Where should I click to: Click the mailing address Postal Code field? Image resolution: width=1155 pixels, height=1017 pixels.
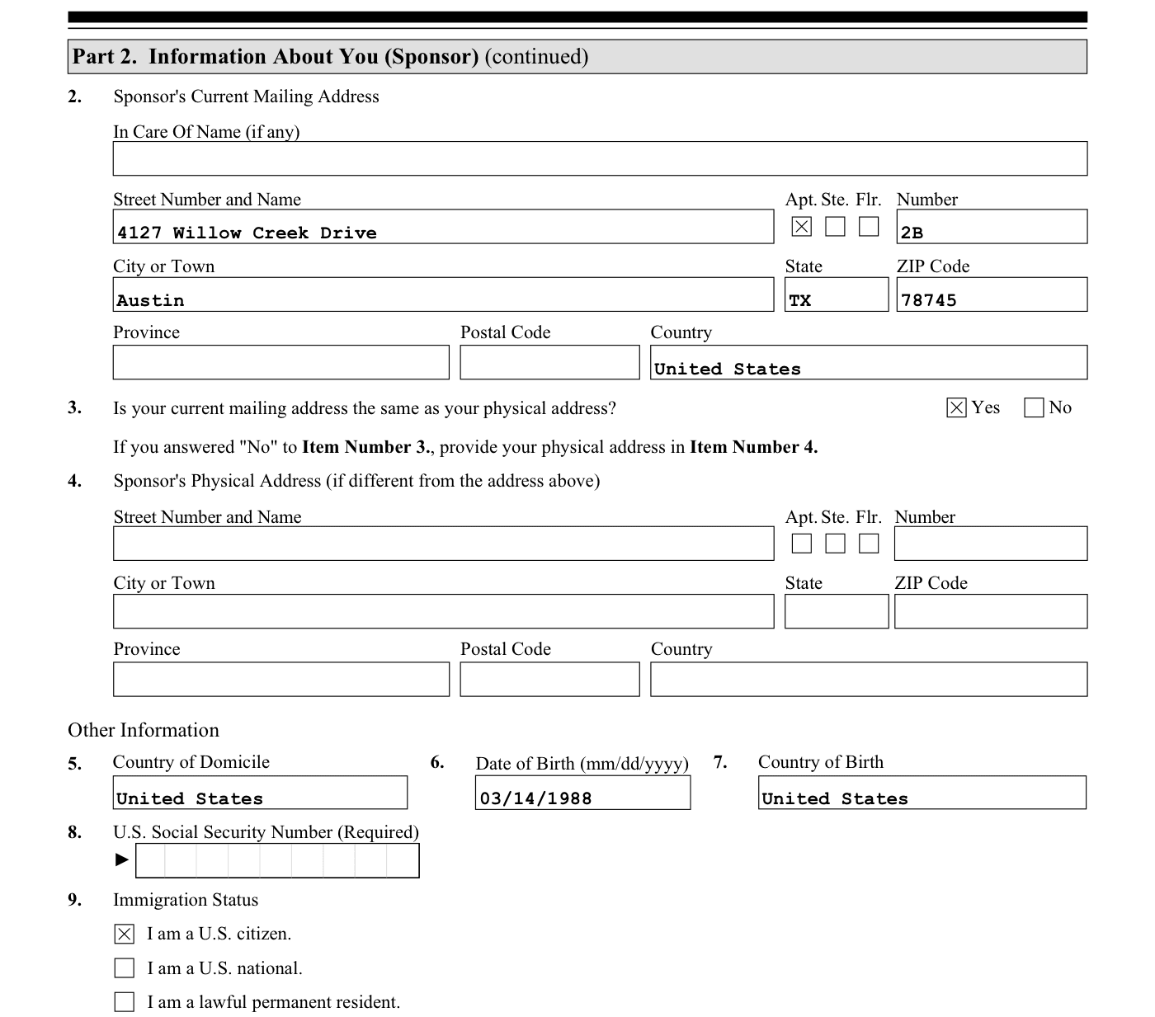(549, 362)
